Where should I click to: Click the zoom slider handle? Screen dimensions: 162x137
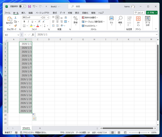[x=139, y=132]
